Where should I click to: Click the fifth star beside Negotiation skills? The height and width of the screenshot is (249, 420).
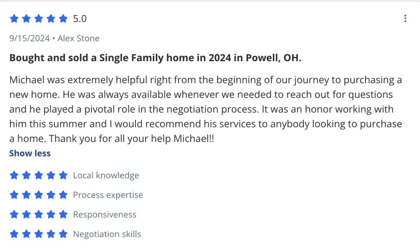coord(63,234)
